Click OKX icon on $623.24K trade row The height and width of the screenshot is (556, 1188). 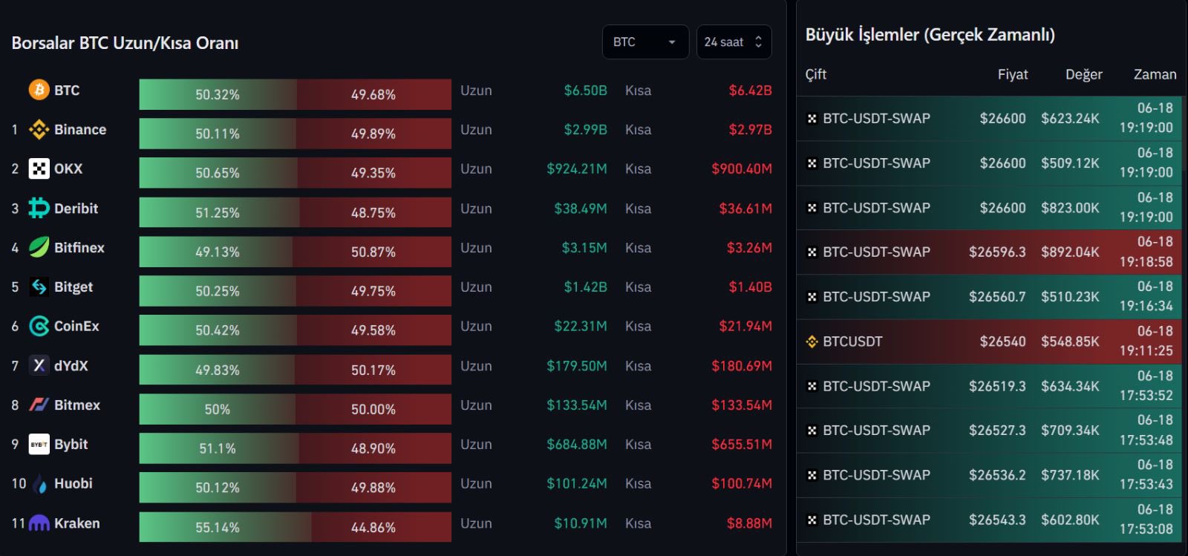(x=812, y=118)
